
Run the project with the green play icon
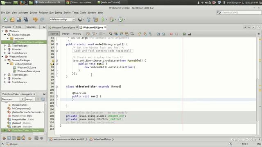coord(103,20)
